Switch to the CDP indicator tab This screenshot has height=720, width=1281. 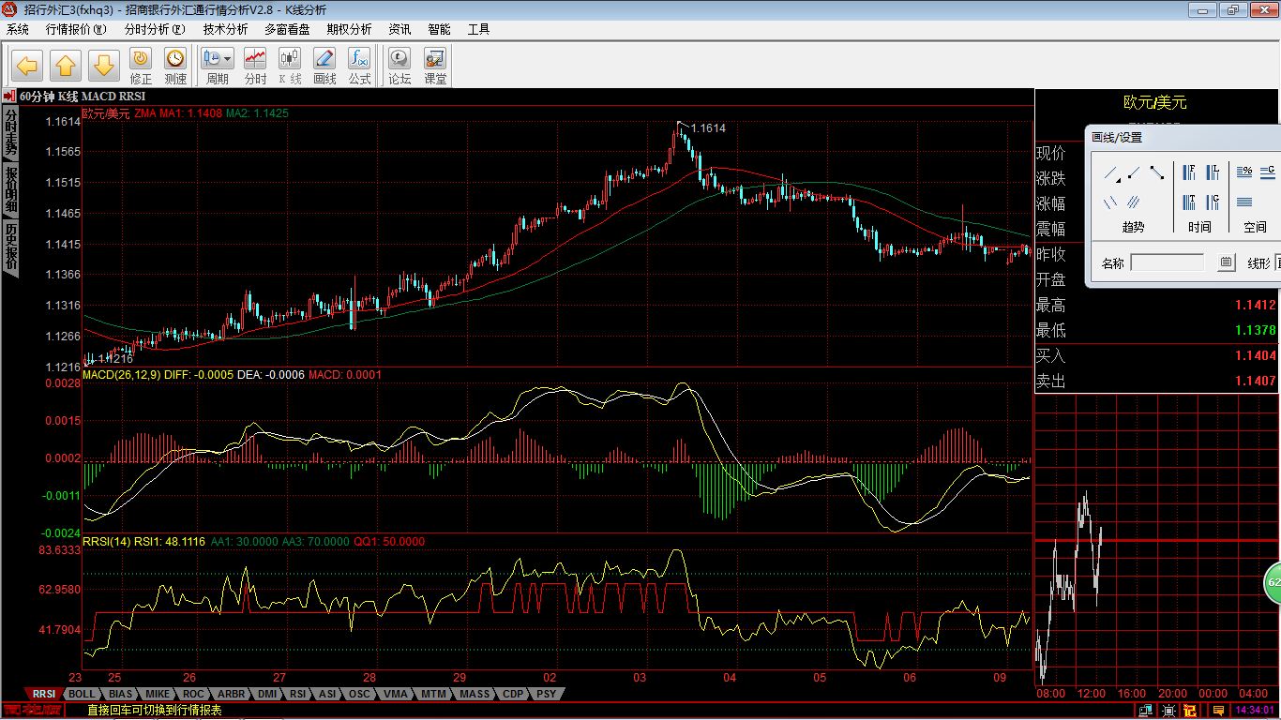pyautogui.click(x=513, y=694)
